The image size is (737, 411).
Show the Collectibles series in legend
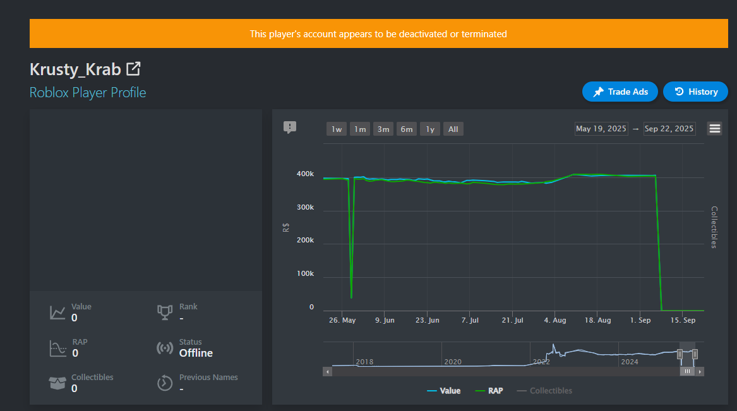(544, 391)
